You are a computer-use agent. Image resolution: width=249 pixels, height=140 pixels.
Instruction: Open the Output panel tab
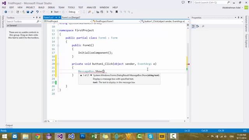tap(9, 125)
